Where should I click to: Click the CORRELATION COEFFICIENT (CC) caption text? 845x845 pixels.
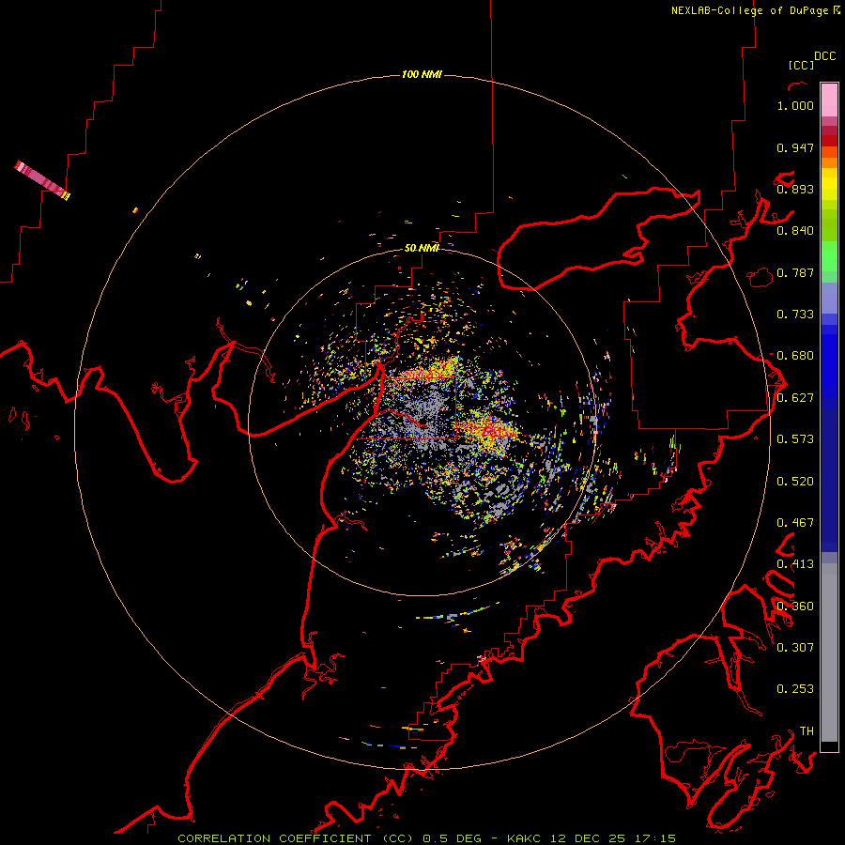coord(296,838)
